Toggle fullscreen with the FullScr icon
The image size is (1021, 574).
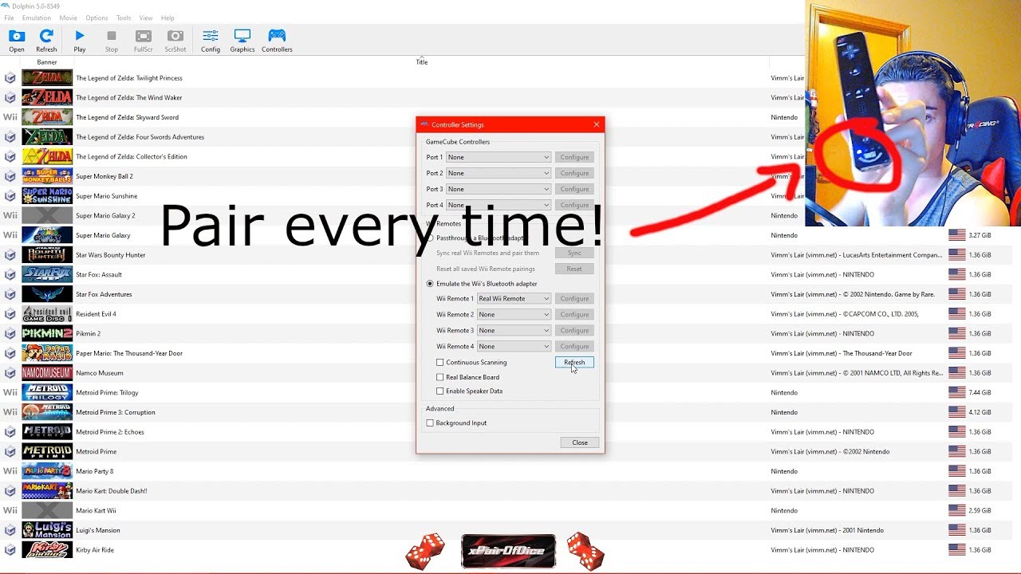[x=144, y=40]
